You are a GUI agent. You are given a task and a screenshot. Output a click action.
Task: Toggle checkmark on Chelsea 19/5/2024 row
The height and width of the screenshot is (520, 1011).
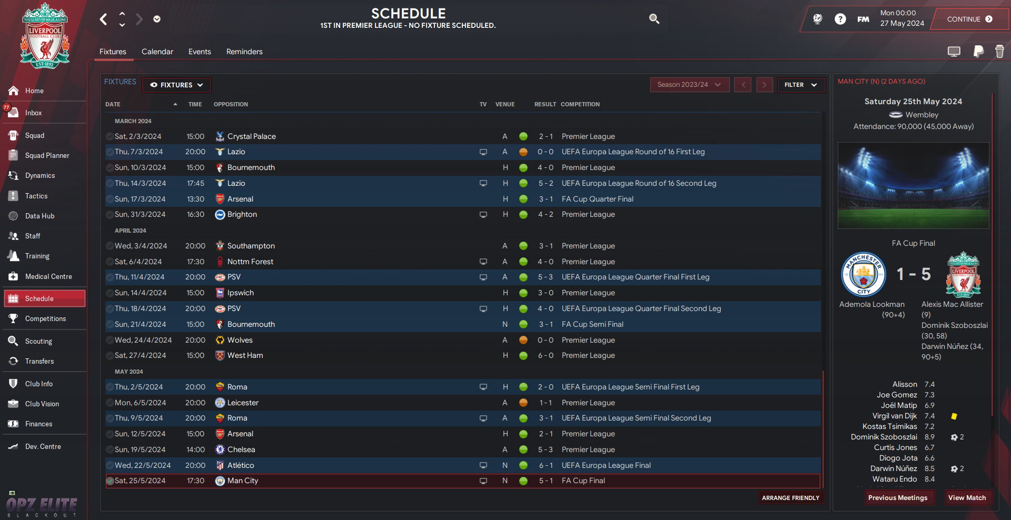pos(110,449)
